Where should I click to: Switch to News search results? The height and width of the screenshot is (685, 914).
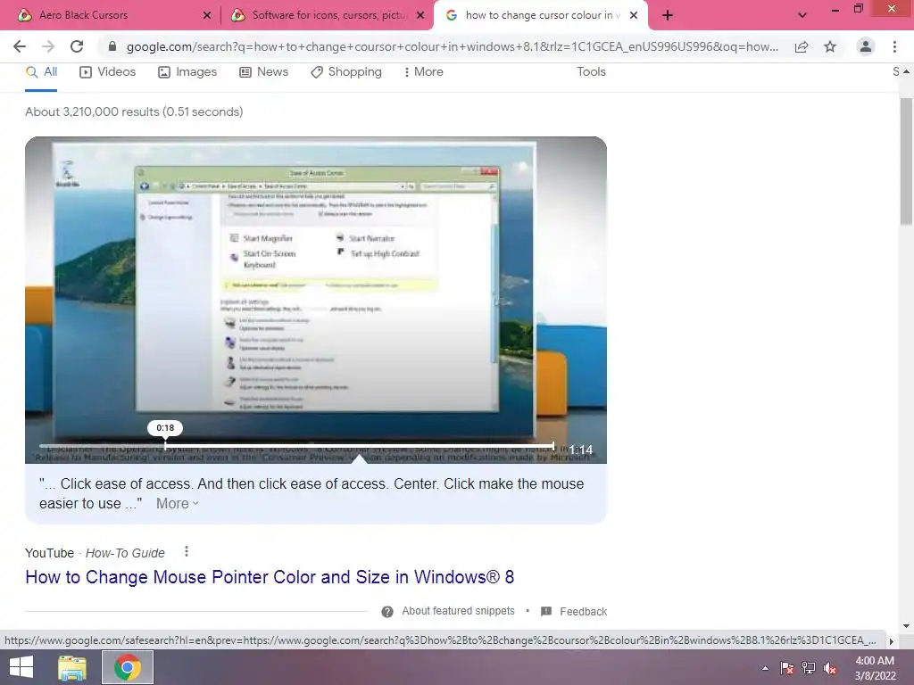click(264, 71)
